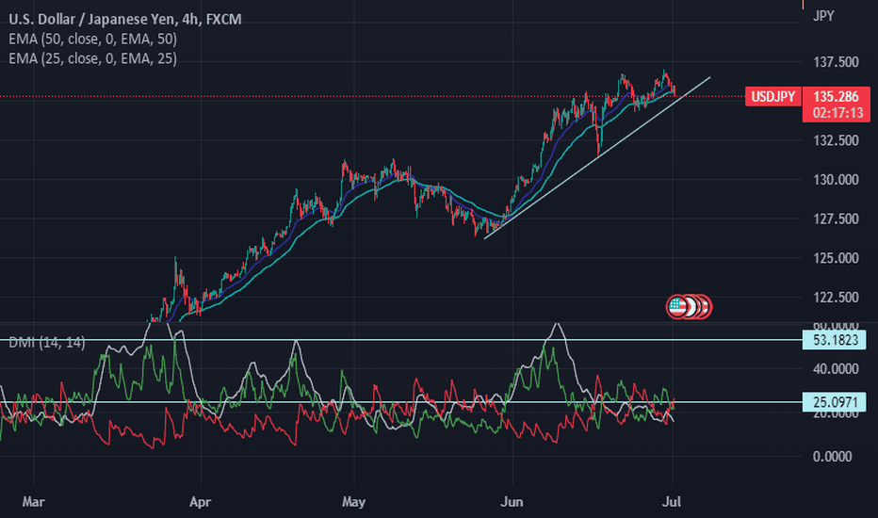Open the US flag economic event icon
This screenshot has height=518, width=878.
pyautogui.click(x=677, y=306)
